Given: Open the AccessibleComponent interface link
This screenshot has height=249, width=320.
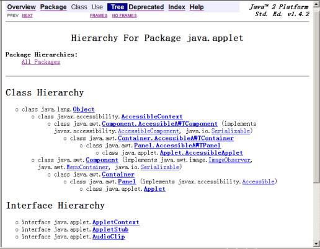Looking at the screenshot, I should click(x=148, y=131).
